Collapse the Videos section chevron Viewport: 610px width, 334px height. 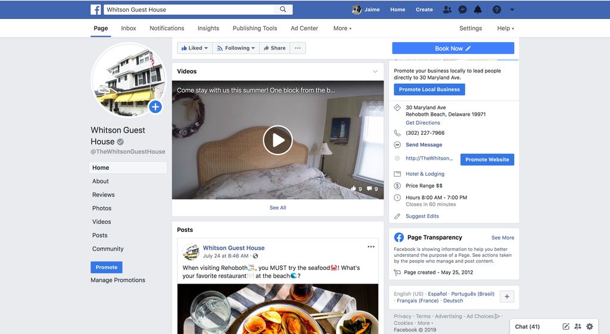pyautogui.click(x=375, y=71)
